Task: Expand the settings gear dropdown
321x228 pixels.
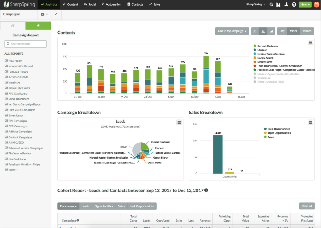Action: 44,14
